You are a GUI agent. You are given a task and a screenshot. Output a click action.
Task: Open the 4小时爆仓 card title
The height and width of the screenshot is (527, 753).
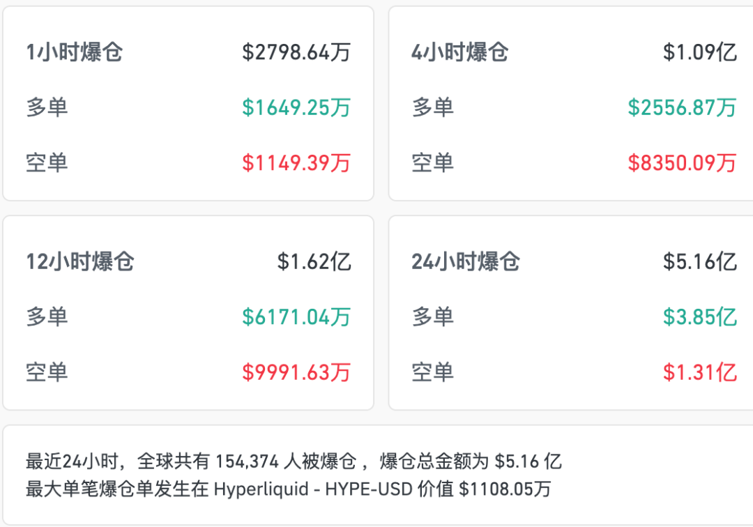click(x=460, y=52)
